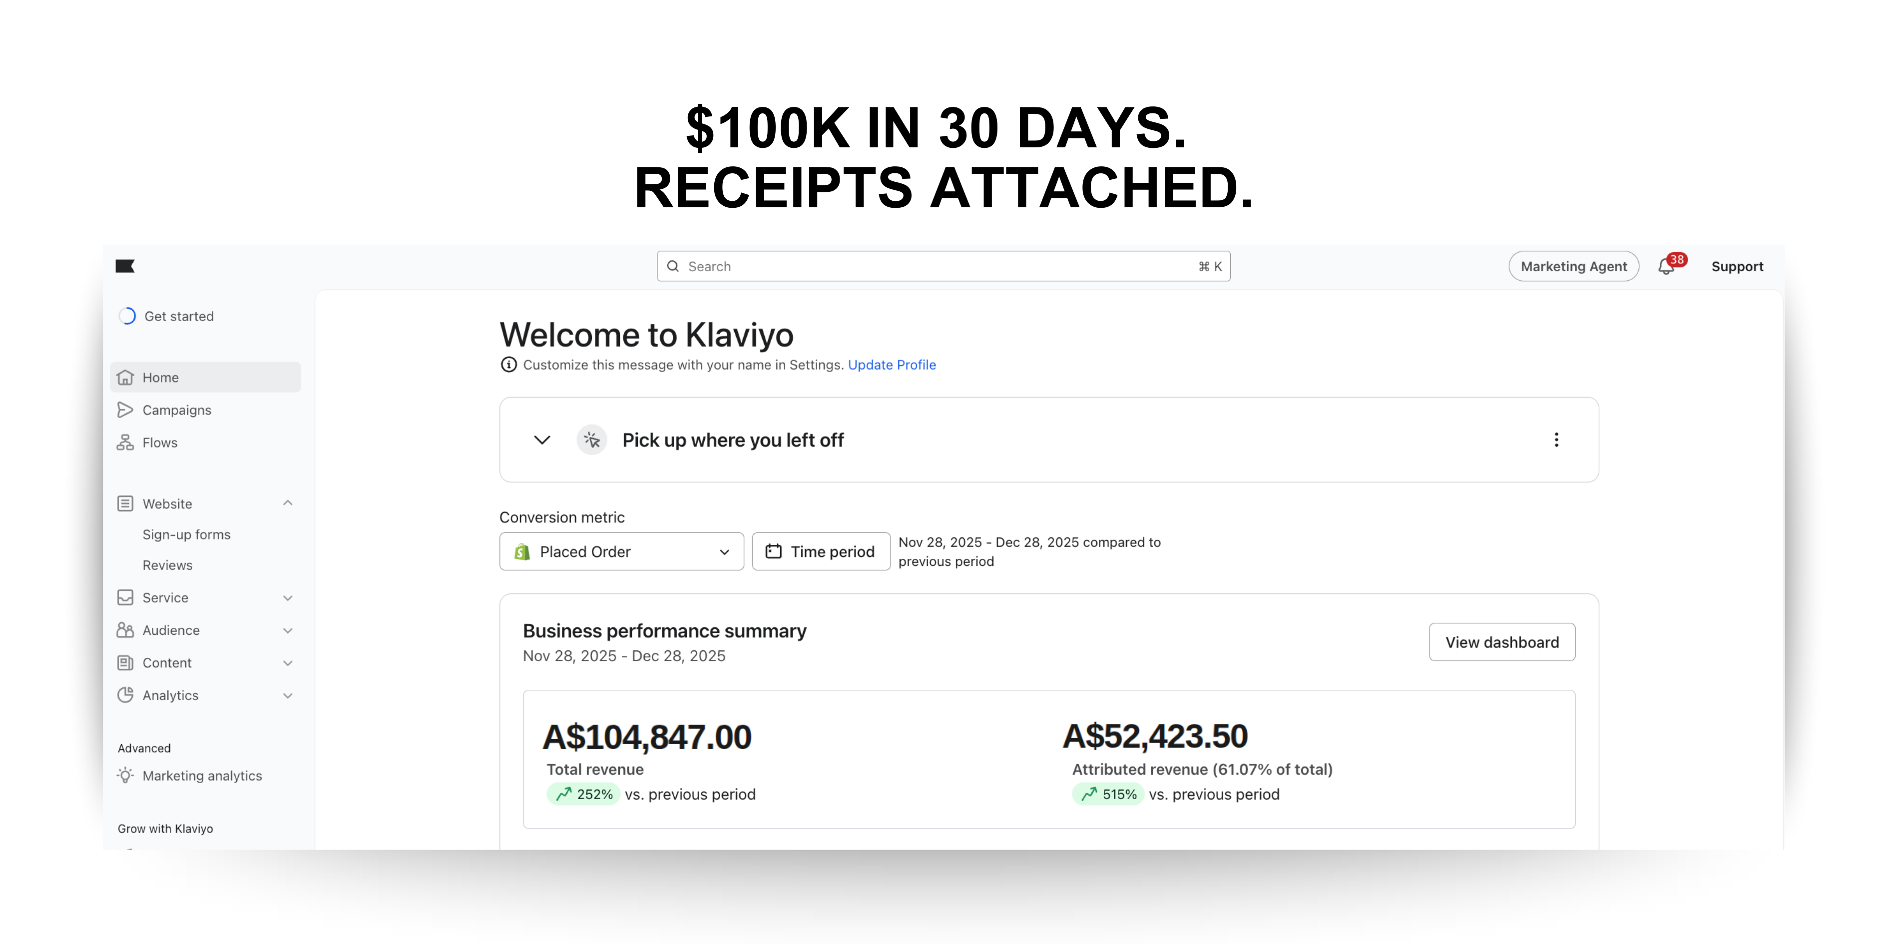Open Placed Order conversion metric dropdown
The image size is (1888, 944).
(621, 552)
